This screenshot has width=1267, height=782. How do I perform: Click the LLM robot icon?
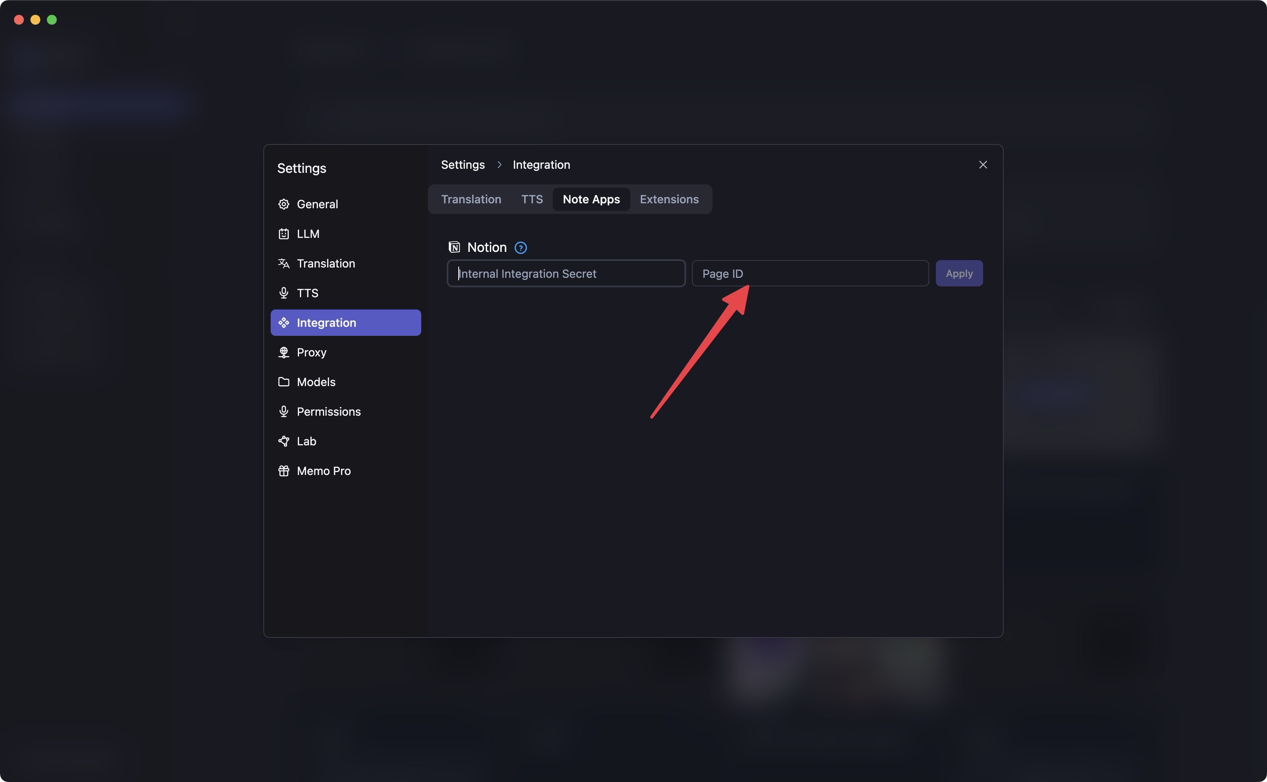[283, 234]
